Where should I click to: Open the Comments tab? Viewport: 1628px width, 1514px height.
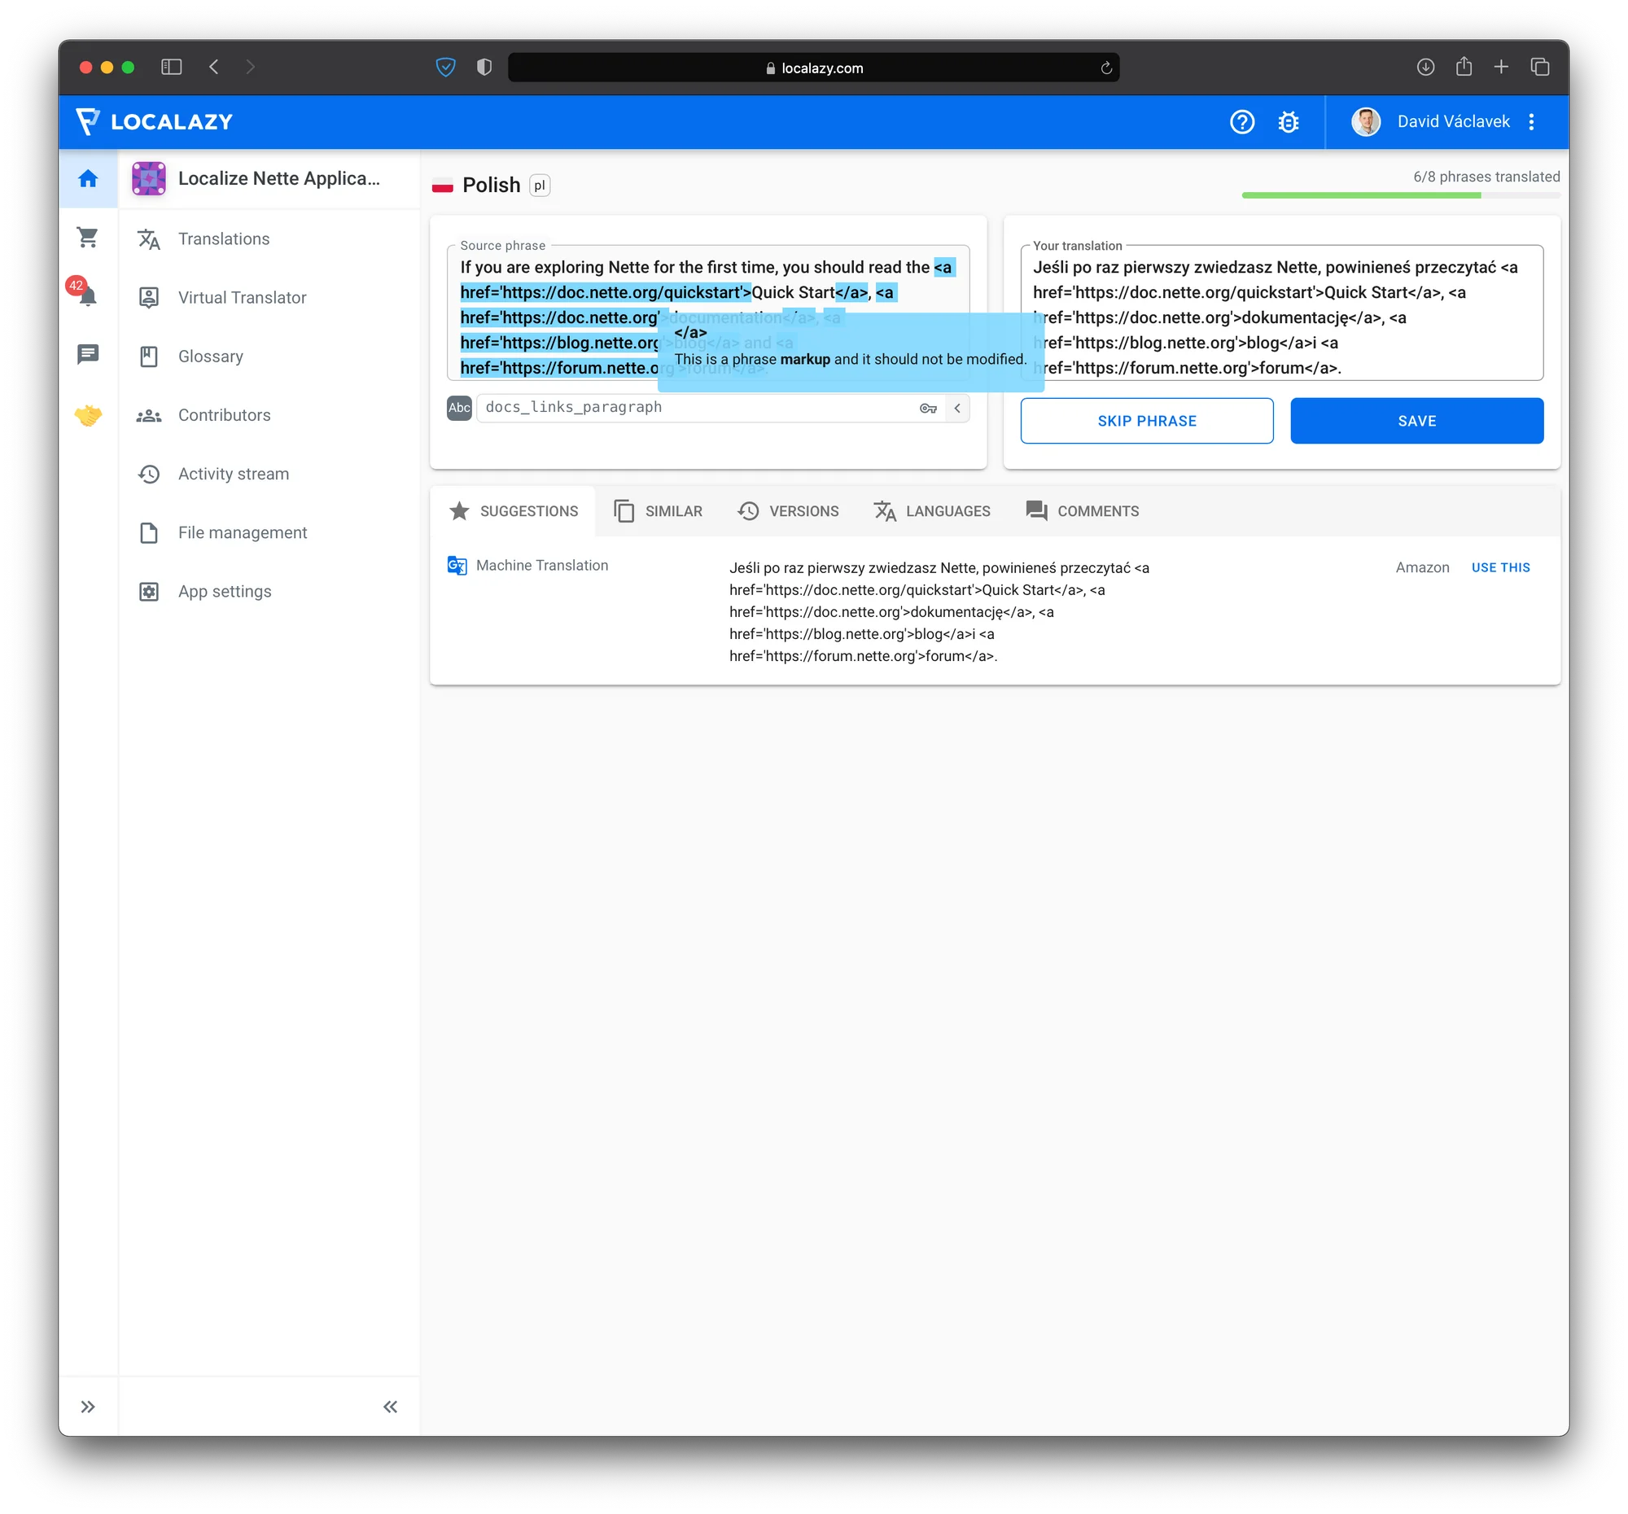point(1082,511)
